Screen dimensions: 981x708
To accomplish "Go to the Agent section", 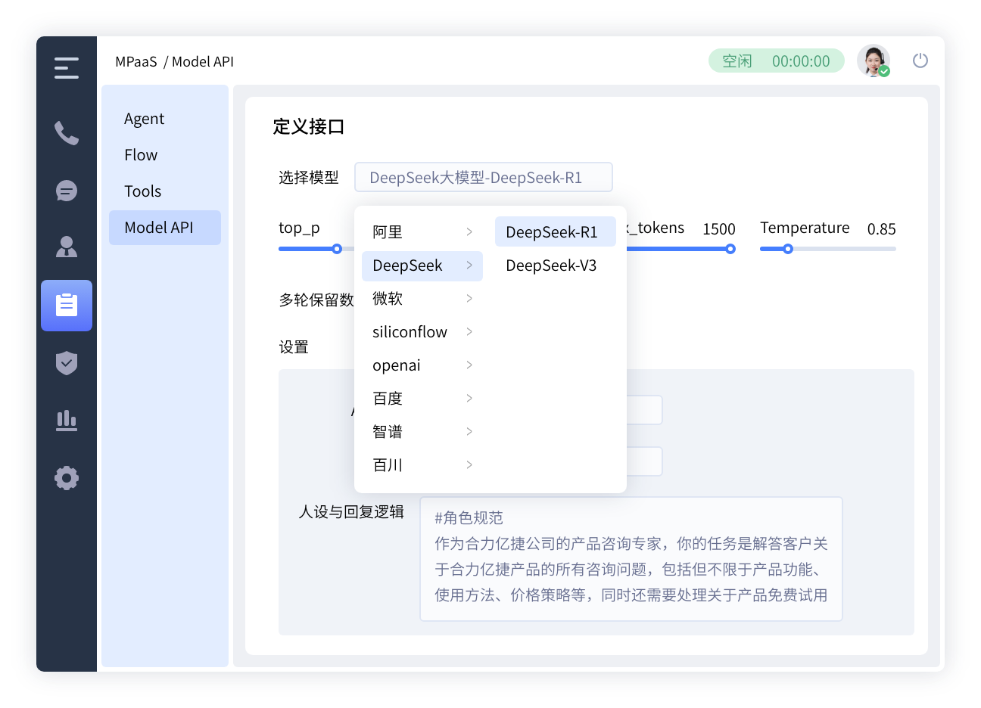I will pos(144,119).
